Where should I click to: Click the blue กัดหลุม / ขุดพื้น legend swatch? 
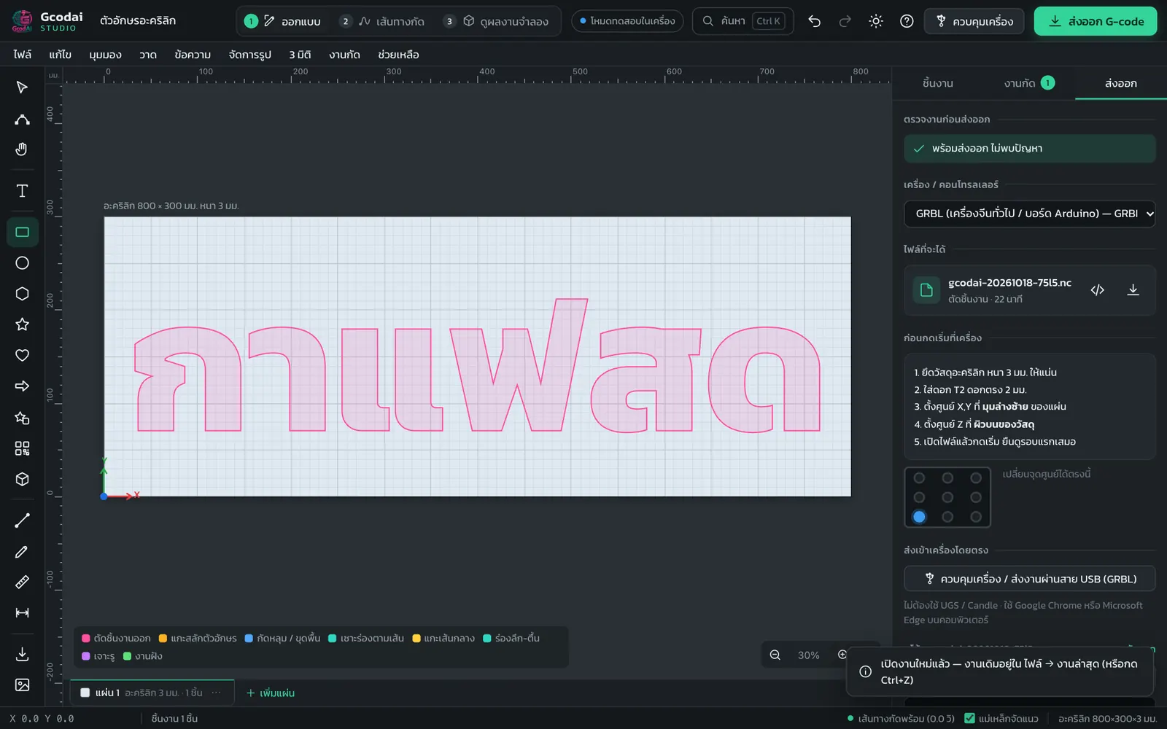[x=249, y=639]
